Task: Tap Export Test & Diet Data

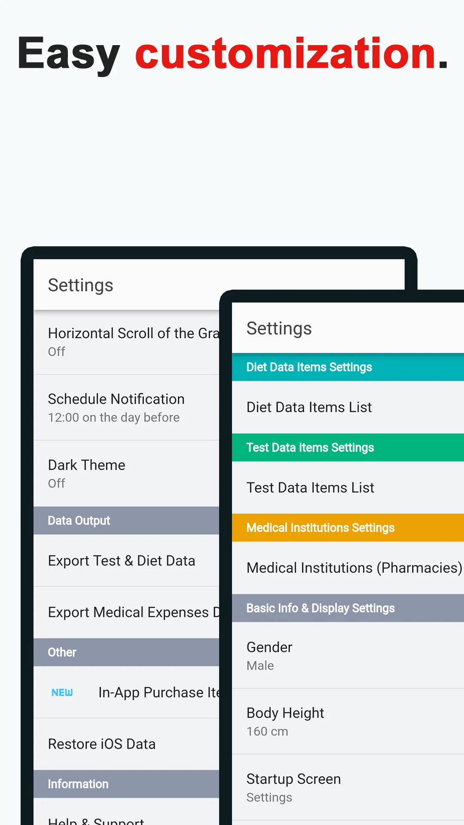Action: click(x=126, y=561)
